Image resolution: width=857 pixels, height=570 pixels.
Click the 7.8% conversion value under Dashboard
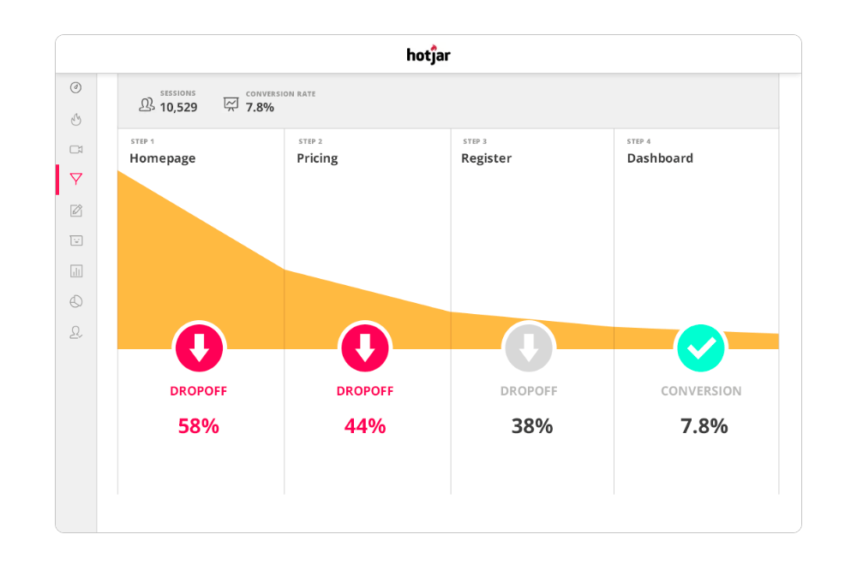pos(704,426)
